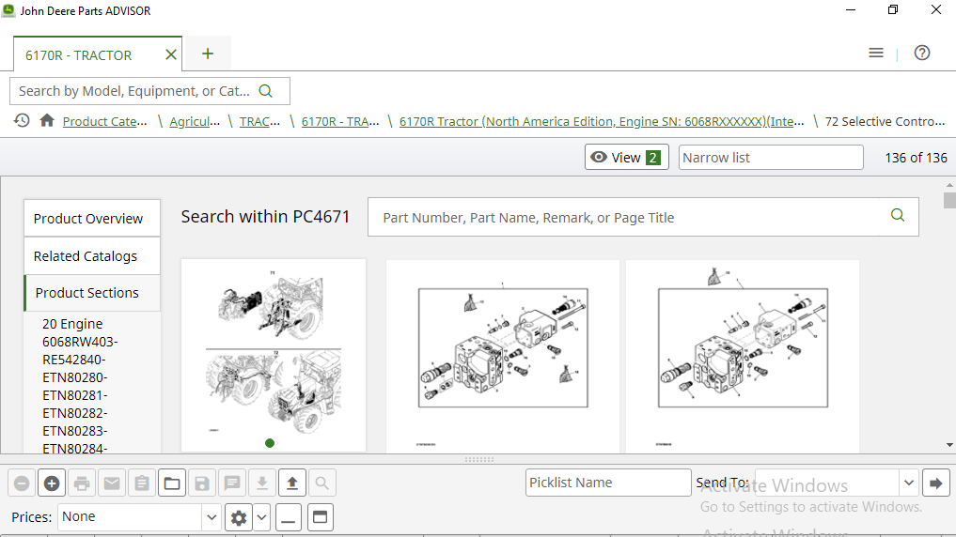Screen dimensions: 956x537
Task: Click the upload arrow icon
Action: 292,483
